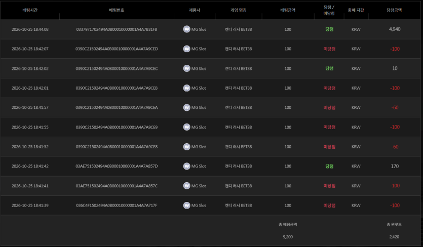Click the timestamp 2026-10-25 18:41:52
The height and width of the screenshot is (247, 423).
tap(30, 147)
